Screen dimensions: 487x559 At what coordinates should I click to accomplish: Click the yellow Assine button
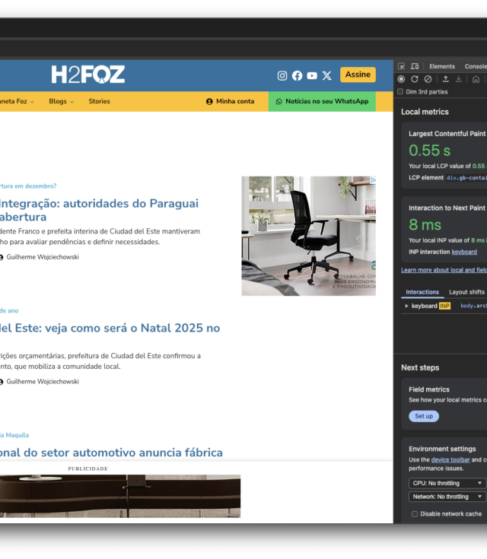click(358, 75)
